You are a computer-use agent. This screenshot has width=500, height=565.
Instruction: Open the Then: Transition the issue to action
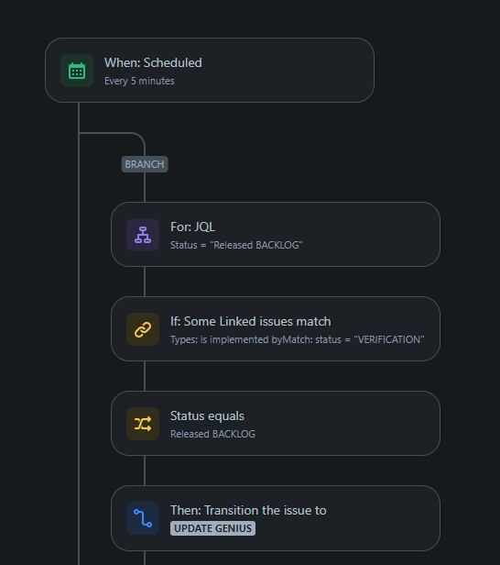276,518
